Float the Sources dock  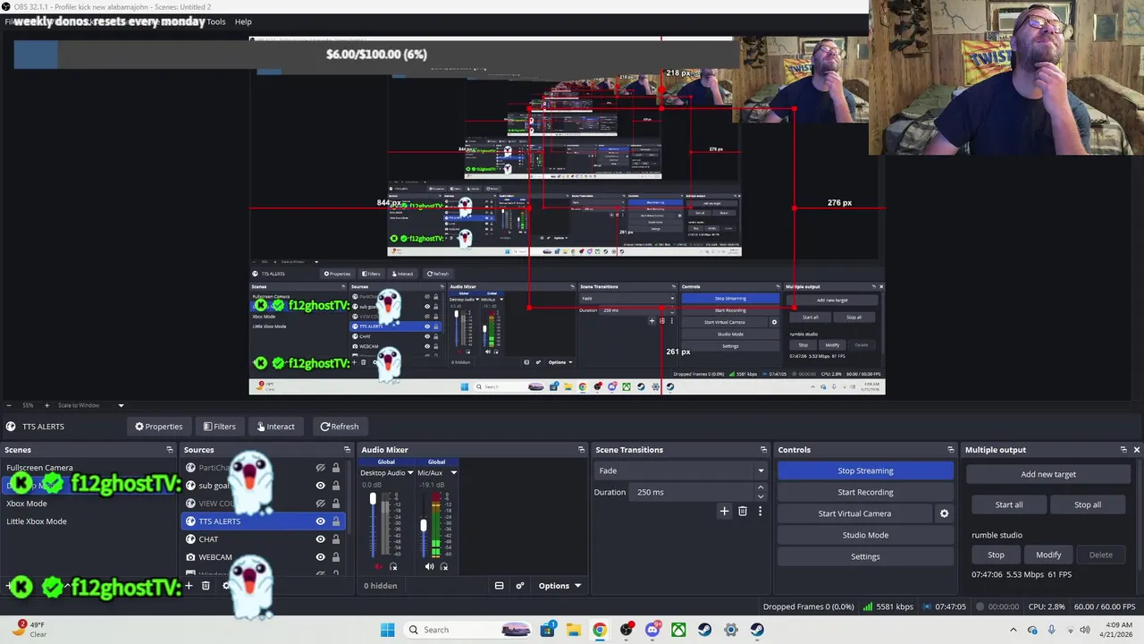347,450
